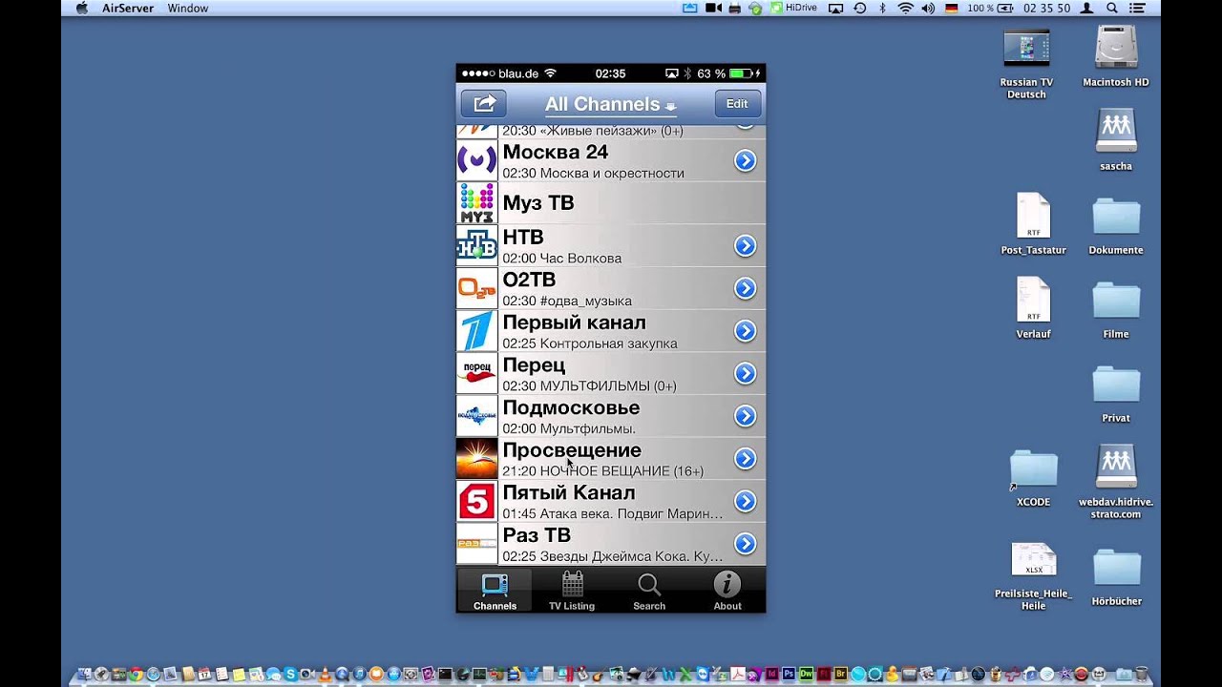Click the volume menu bar icon
The height and width of the screenshot is (687, 1222).
coord(928,8)
